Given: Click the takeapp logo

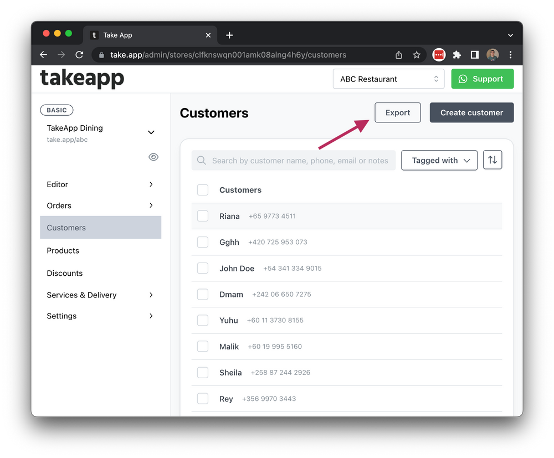Looking at the screenshot, I should 82,79.
